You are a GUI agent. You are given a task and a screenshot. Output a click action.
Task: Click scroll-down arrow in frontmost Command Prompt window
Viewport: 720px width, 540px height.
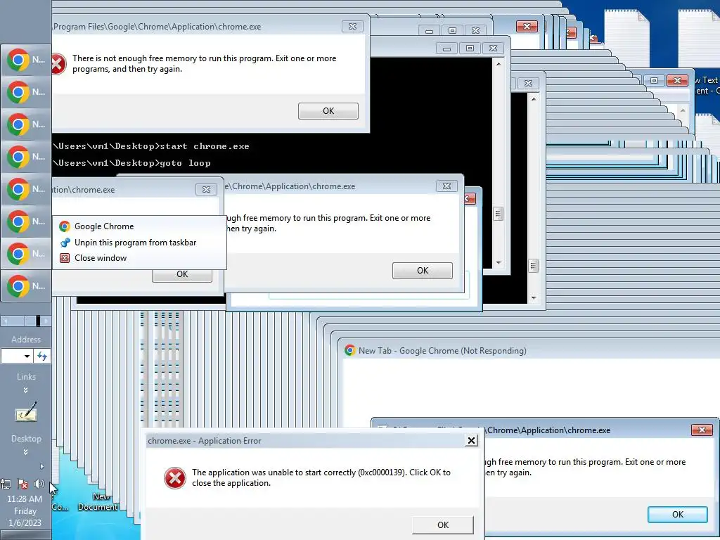499,263
